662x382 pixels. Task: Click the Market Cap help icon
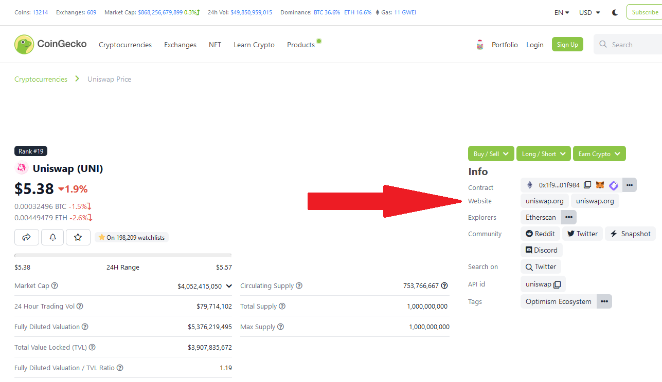coord(55,285)
